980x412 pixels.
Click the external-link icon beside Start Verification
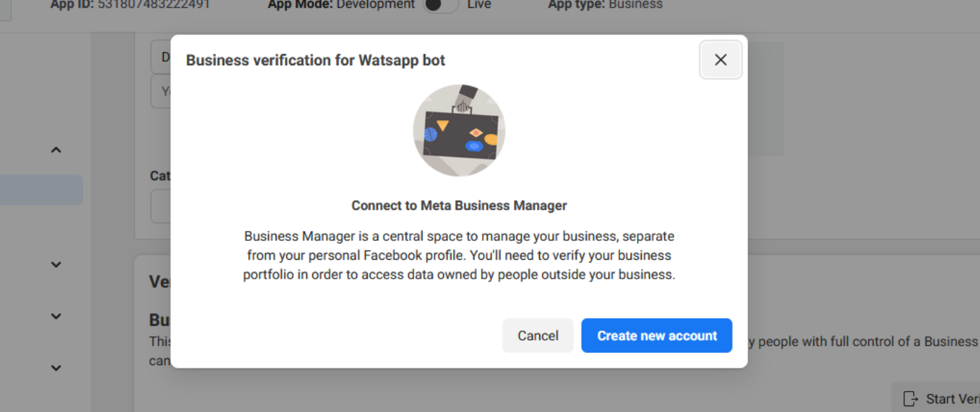911,397
